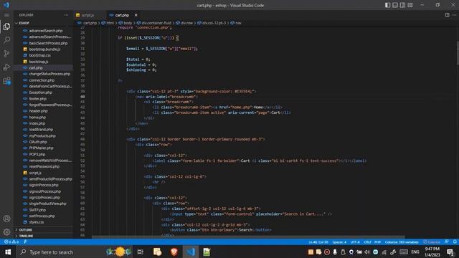Click the horizontal editor scrollbar
Screen dimensions: 459x258
[x=248, y=237]
